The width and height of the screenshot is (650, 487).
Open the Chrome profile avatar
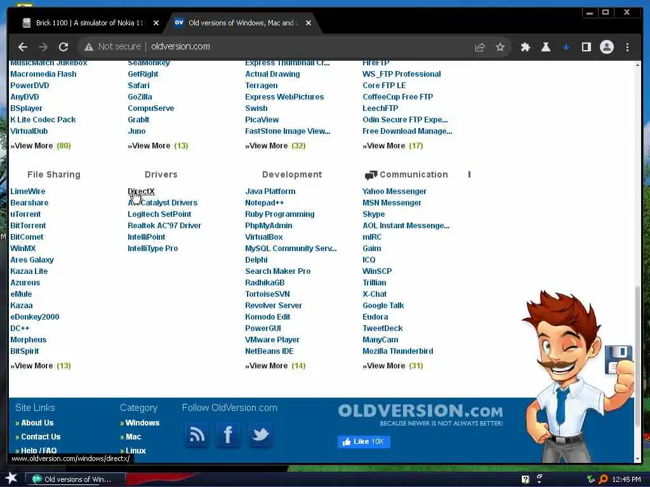[x=606, y=47]
